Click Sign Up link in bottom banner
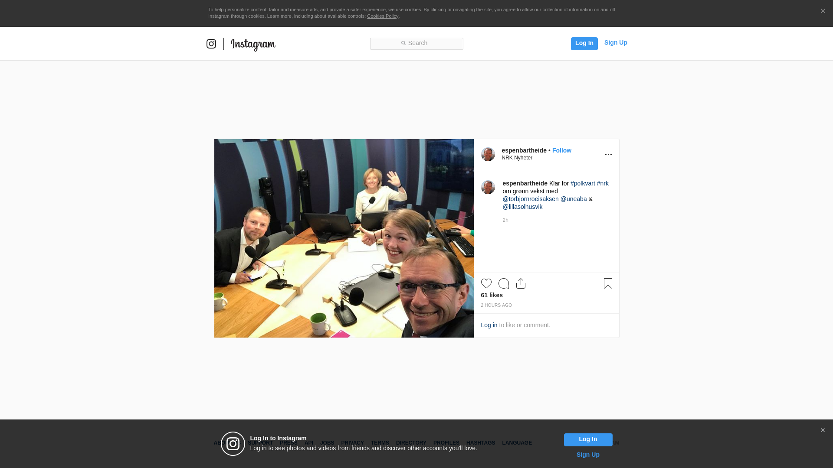 pyautogui.click(x=588, y=455)
